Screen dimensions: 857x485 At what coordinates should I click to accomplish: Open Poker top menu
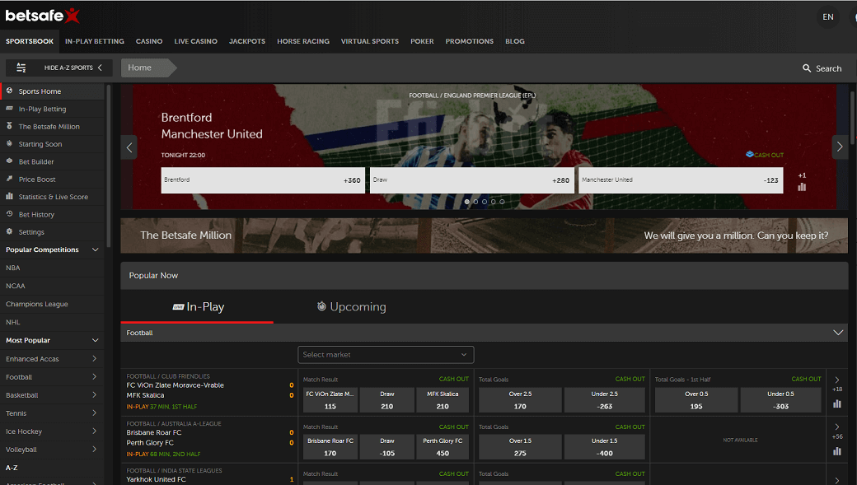tap(422, 41)
